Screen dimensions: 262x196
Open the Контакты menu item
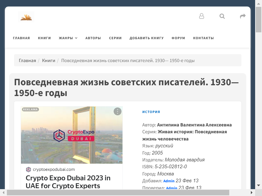tap(203, 38)
